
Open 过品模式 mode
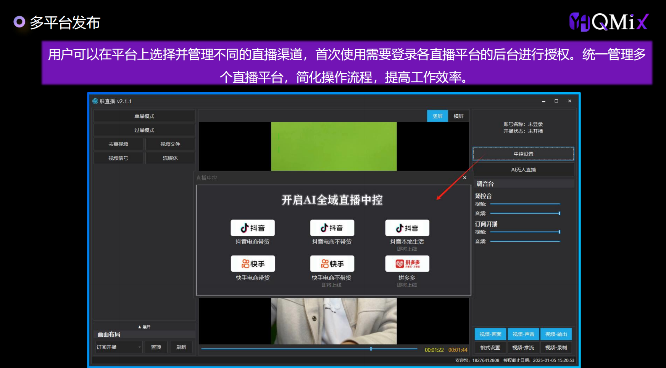pyautogui.click(x=144, y=130)
